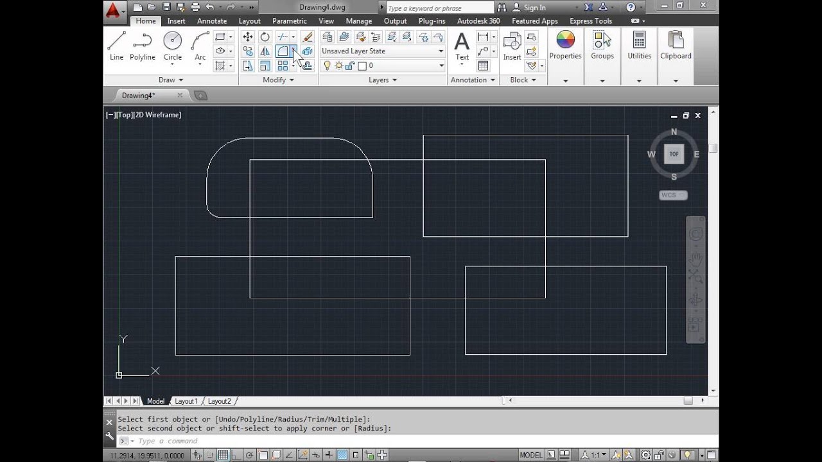Click the Sign In button
The width and height of the screenshot is (822, 462).
529,8
